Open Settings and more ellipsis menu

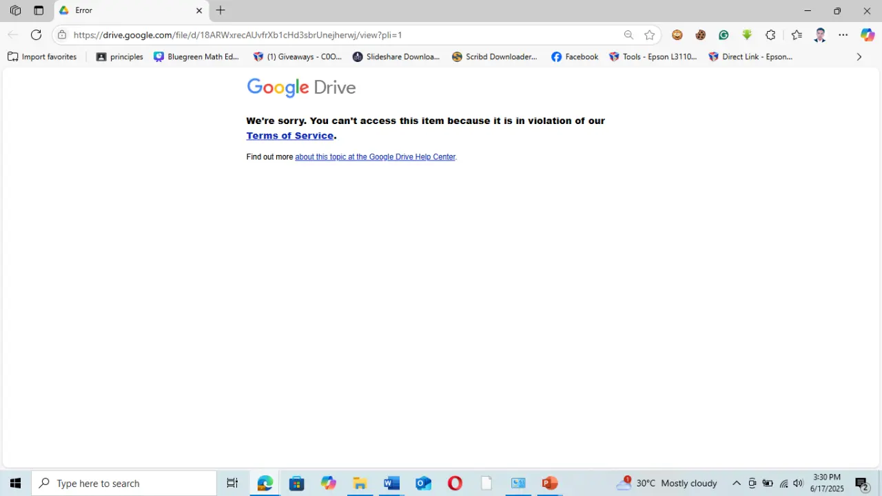pyautogui.click(x=843, y=35)
